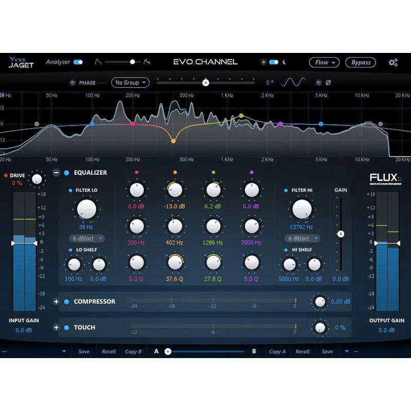
Task: Click the 1286 Hz frequency knob
Action: click(213, 226)
